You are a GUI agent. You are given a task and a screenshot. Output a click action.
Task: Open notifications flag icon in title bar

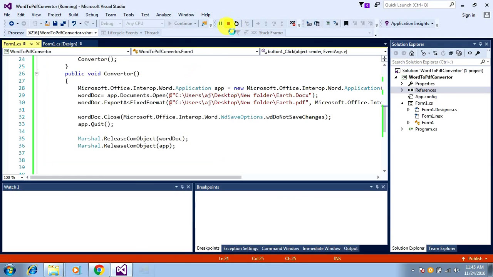pos(364,5)
